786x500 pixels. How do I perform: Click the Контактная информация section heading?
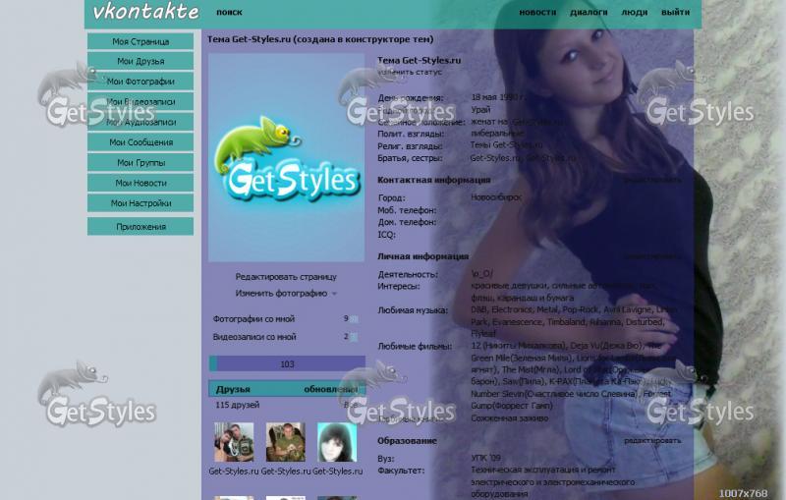(x=433, y=180)
